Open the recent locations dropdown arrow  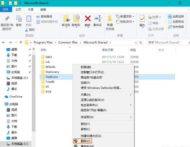pyautogui.click(x=16, y=43)
